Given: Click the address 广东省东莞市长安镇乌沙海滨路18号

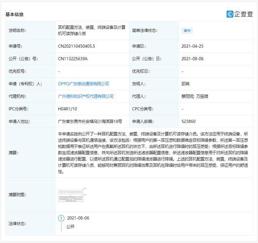Looking at the screenshot, I should pos(90,121).
